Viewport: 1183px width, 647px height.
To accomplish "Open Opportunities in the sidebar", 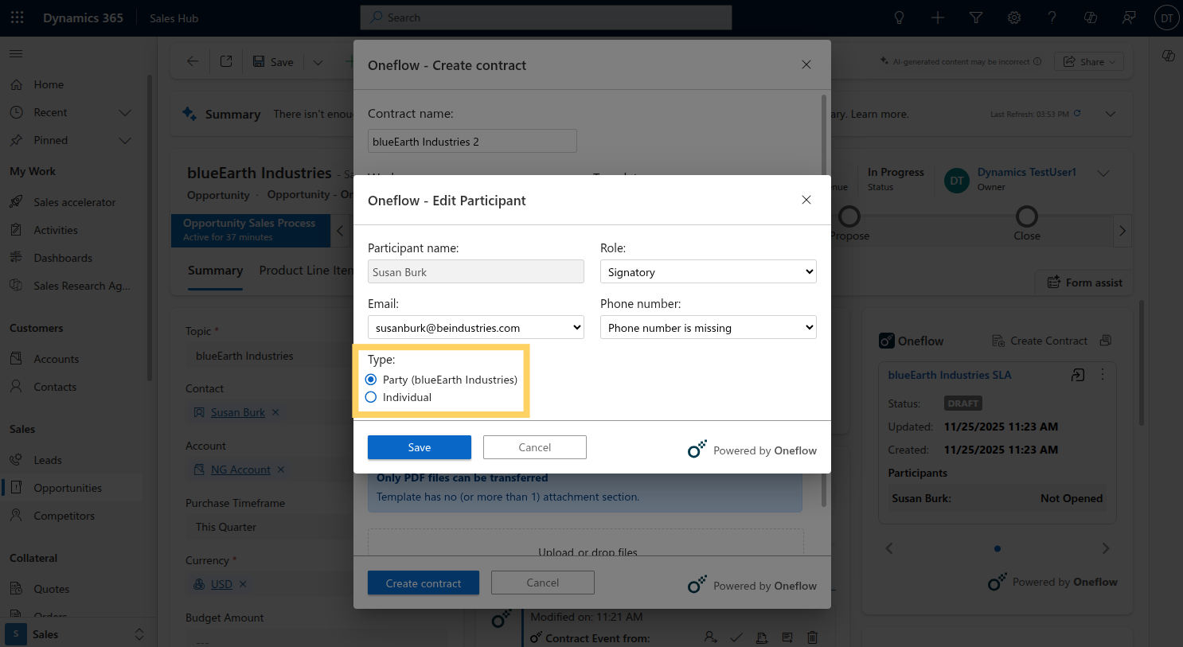I will tap(68, 488).
